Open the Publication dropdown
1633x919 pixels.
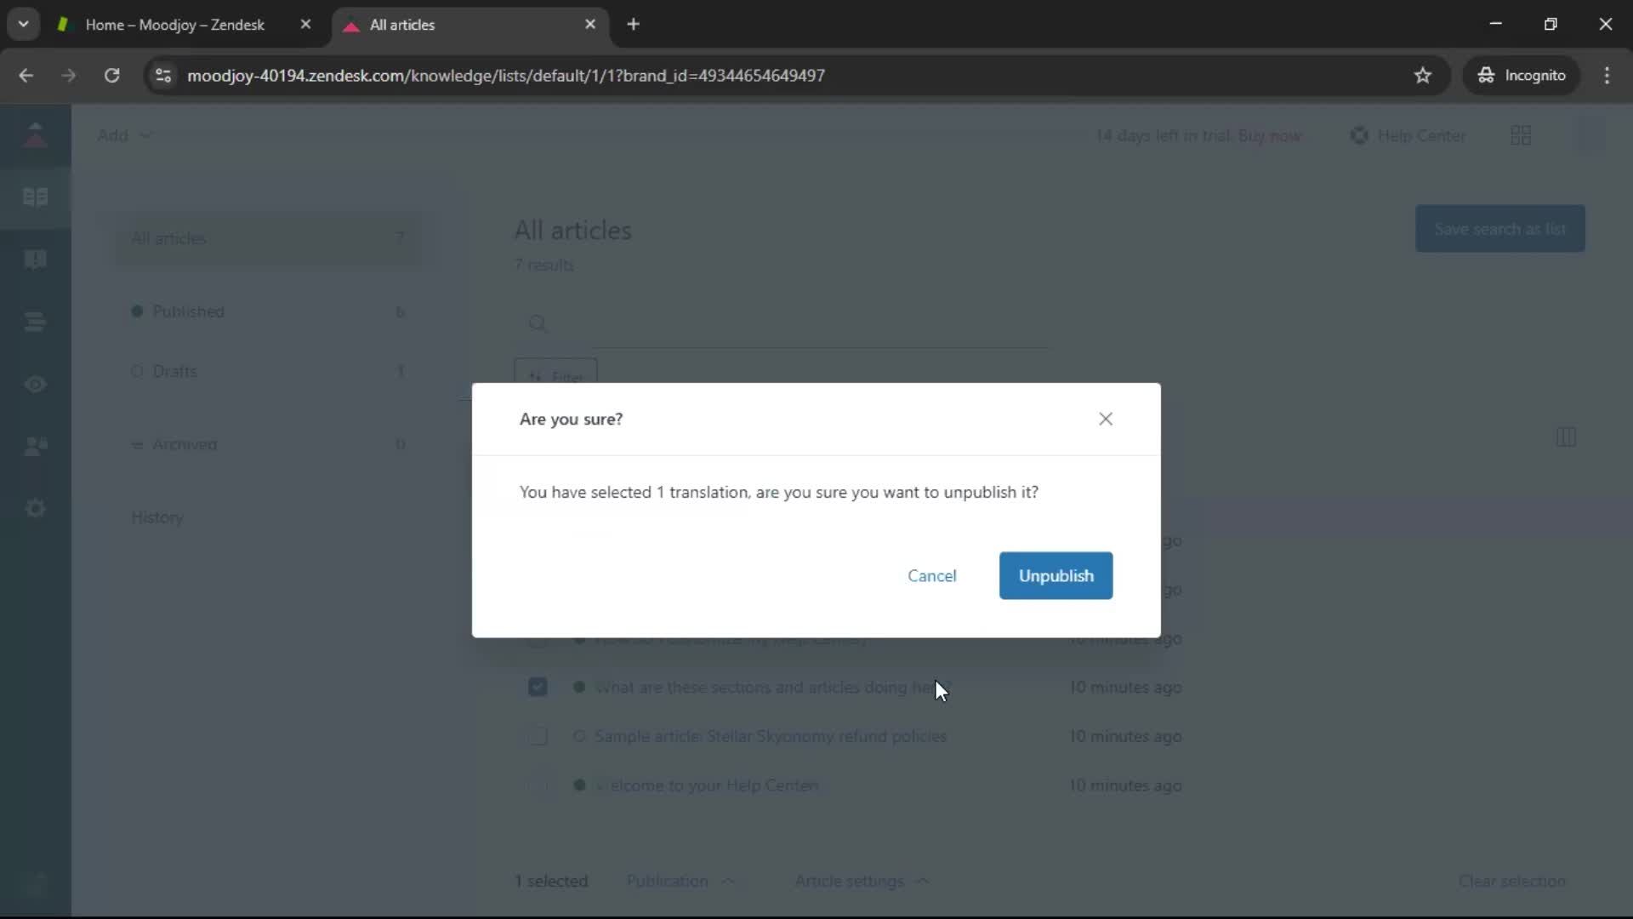point(680,882)
